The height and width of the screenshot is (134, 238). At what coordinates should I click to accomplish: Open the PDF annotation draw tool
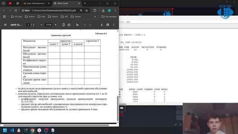tap(77, 25)
